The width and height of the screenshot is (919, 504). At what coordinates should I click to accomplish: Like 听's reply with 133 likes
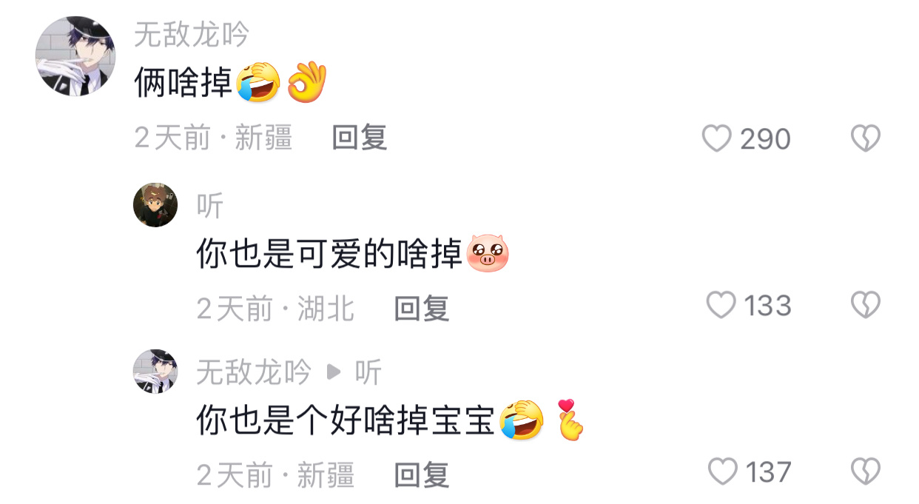[x=721, y=305]
